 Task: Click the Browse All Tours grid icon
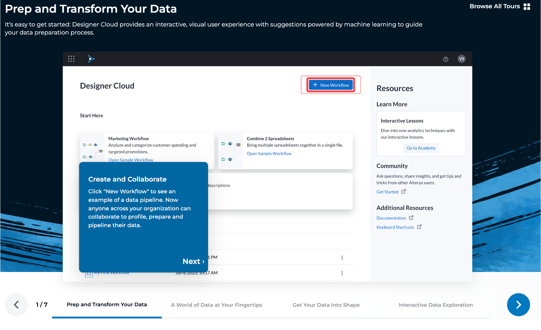tap(527, 6)
